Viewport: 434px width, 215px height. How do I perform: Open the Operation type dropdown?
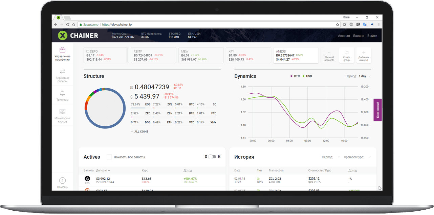coord(357,157)
